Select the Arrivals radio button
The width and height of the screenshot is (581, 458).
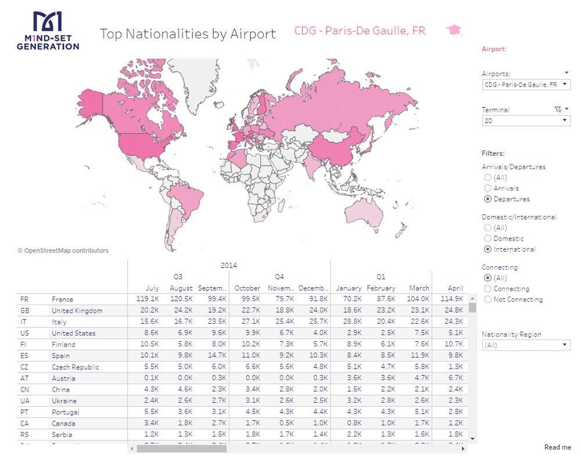488,188
